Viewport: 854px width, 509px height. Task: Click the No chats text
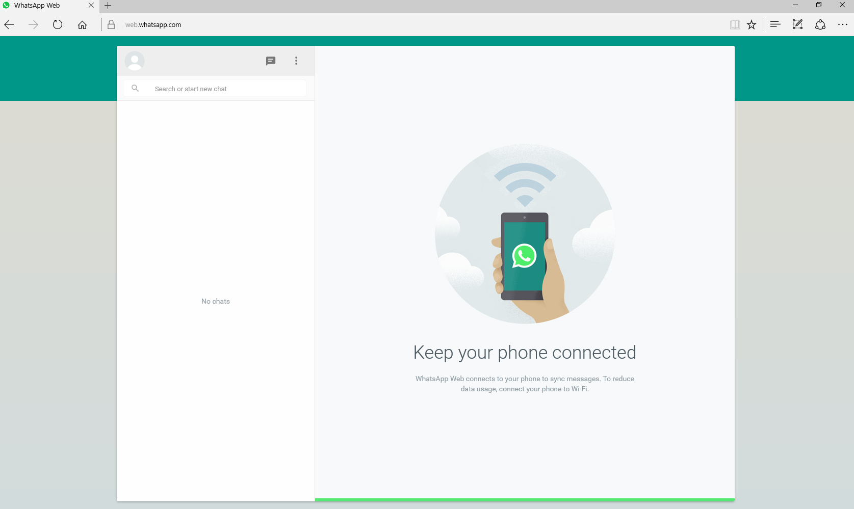(216, 301)
